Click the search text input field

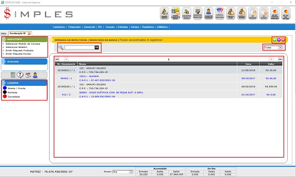[79, 47]
